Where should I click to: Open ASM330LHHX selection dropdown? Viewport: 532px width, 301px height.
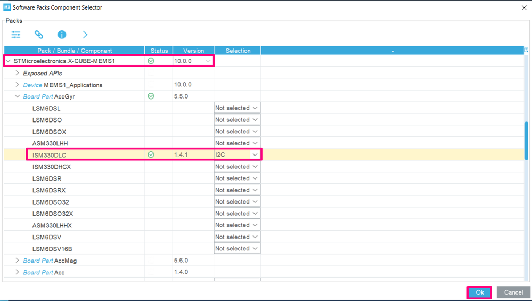coord(237,225)
